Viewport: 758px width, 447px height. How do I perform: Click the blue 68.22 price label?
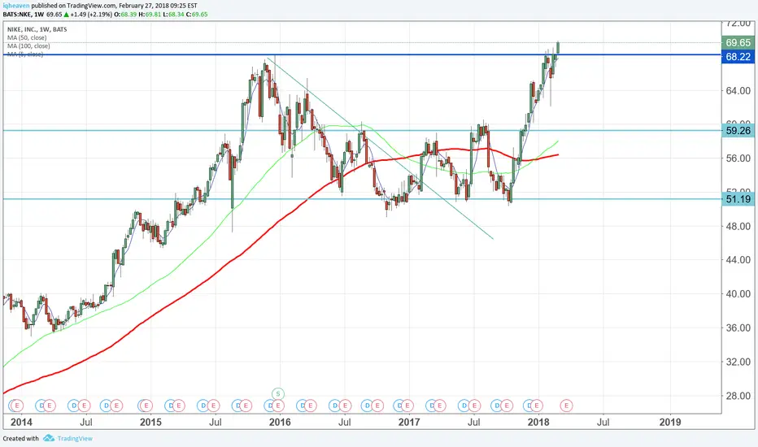pos(738,57)
